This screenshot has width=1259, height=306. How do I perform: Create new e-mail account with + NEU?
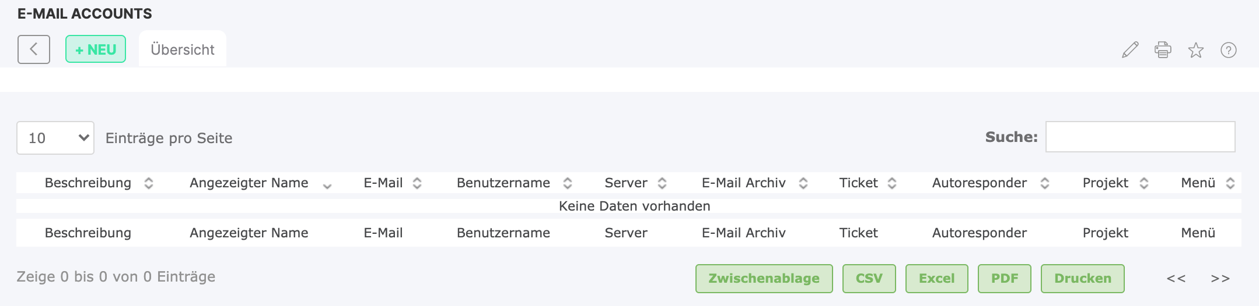tap(96, 49)
